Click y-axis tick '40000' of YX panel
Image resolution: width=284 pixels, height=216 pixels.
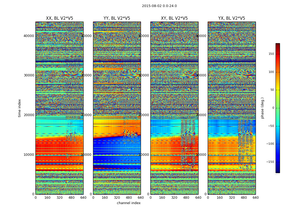click(x=201, y=36)
